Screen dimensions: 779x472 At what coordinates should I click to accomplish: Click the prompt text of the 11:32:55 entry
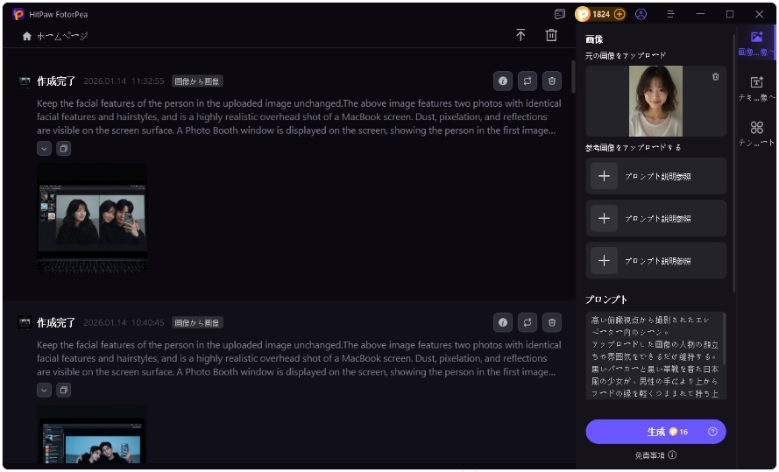pyautogui.click(x=299, y=117)
